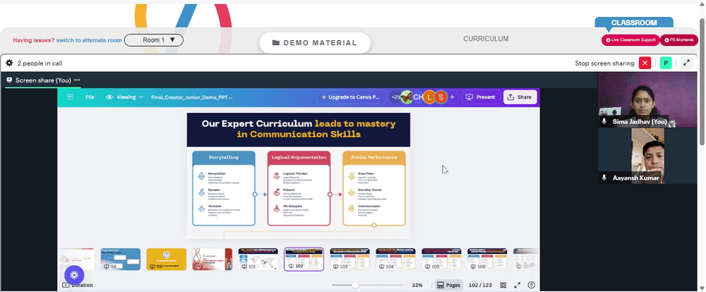
Task: Enter Canva fullscreen mode icon
Action: [517, 285]
